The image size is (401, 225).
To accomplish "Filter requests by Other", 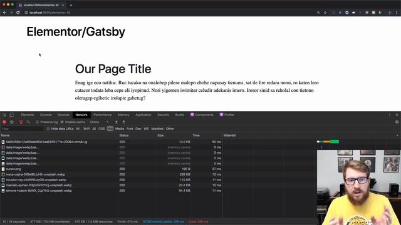I will 170,129.
